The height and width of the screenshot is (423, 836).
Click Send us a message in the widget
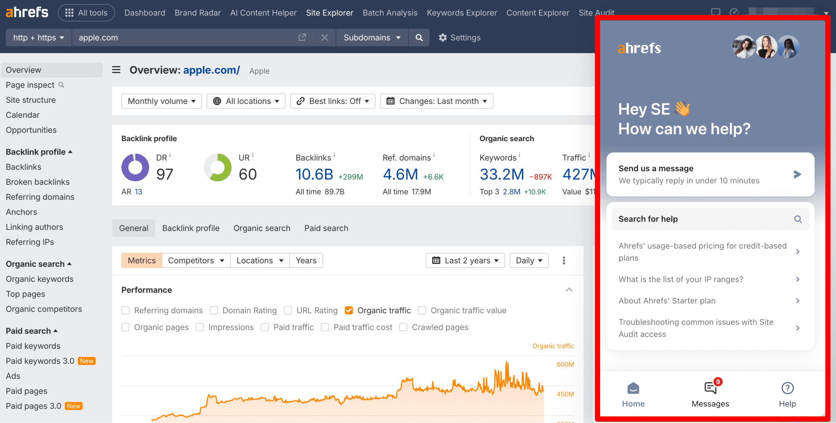click(709, 174)
